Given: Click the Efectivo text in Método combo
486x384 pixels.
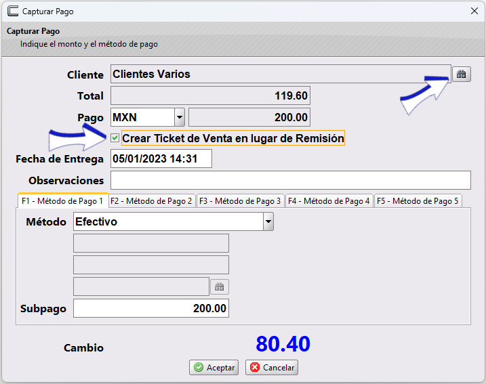Looking at the screenshot, I should [96, 221].
